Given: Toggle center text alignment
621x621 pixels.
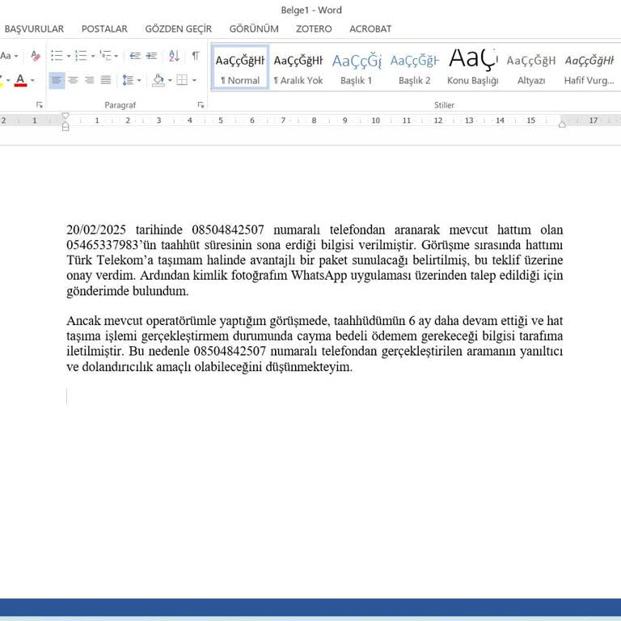Looking at the screenshot, I should coord(73,80).
